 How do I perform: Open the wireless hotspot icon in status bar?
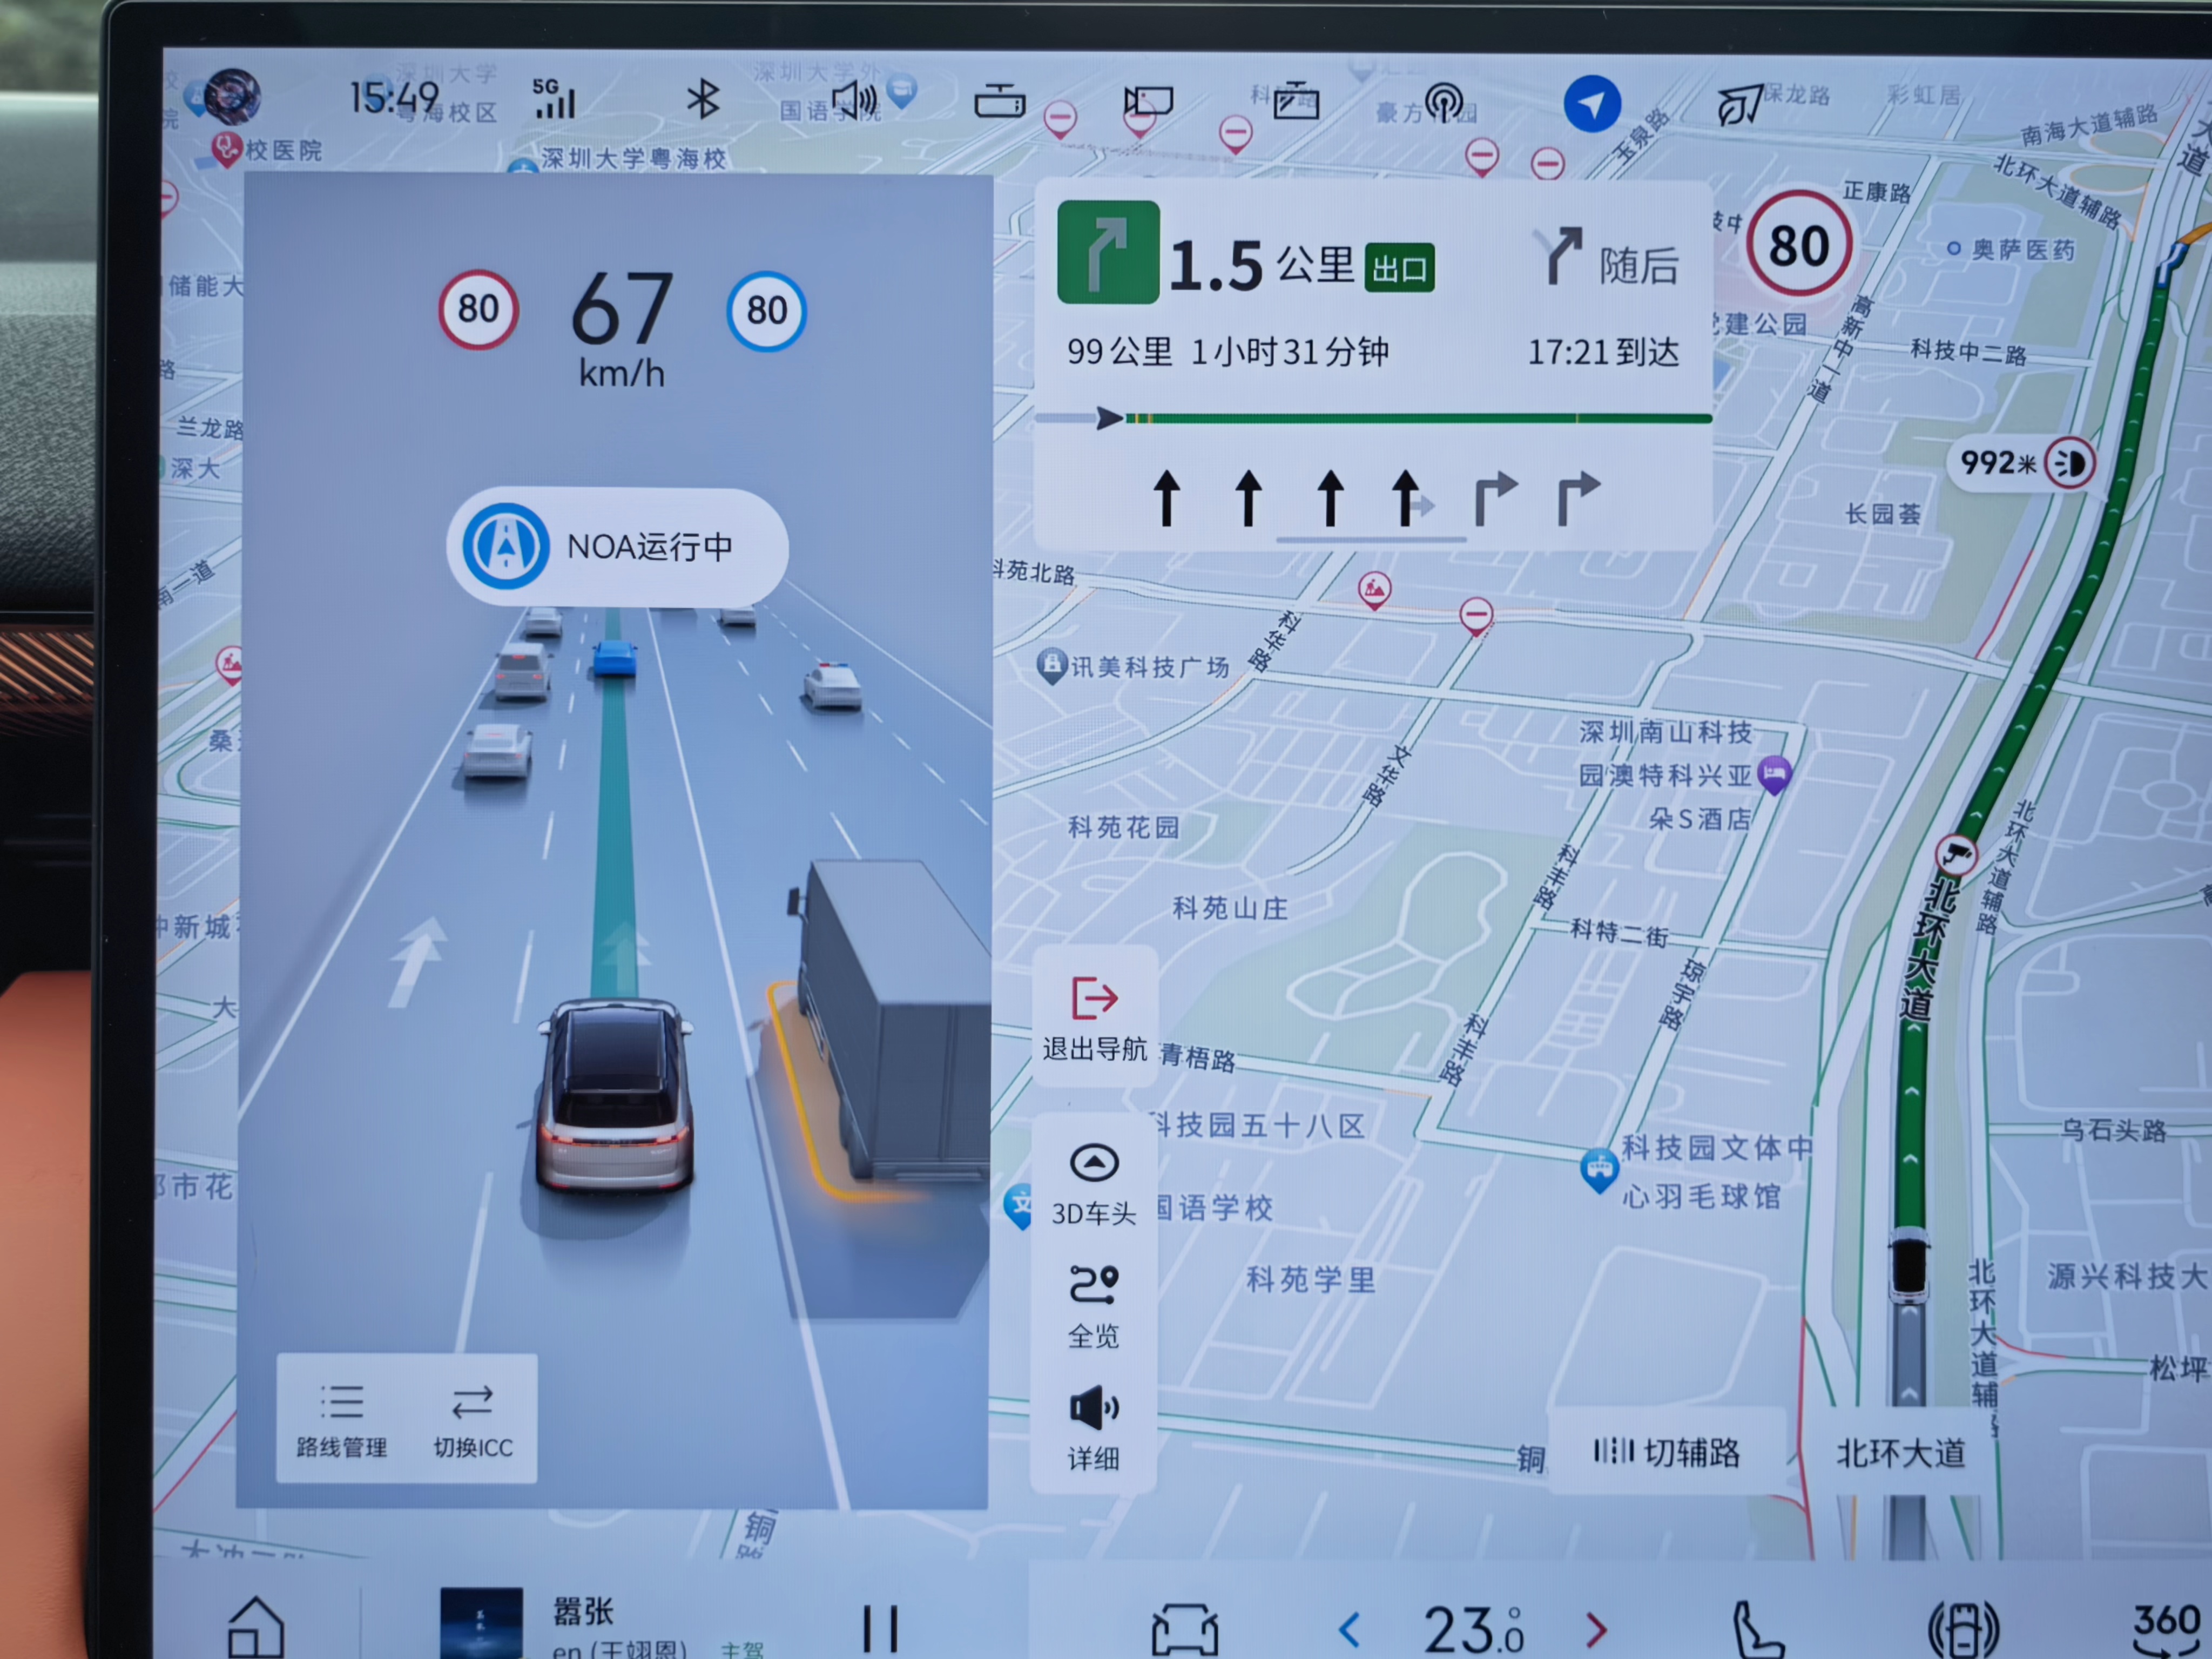[x=1444, y=103]
